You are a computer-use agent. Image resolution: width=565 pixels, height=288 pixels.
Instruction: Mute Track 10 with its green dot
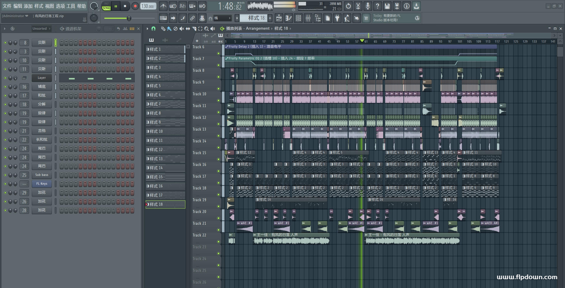(218, 101)
